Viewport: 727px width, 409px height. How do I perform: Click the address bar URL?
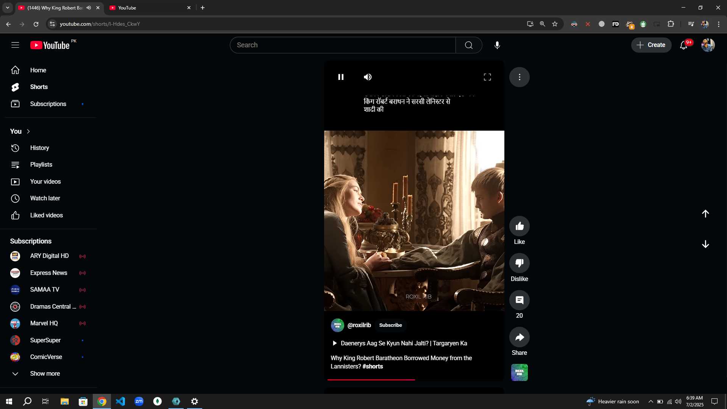click(100, 24)
